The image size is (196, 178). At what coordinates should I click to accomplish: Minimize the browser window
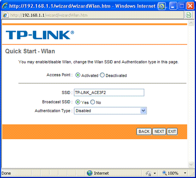[x=173, y=6]
